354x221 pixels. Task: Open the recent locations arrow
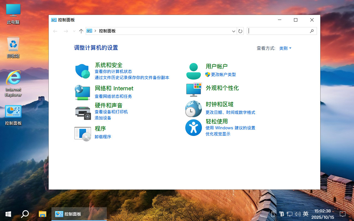point(74,31)
